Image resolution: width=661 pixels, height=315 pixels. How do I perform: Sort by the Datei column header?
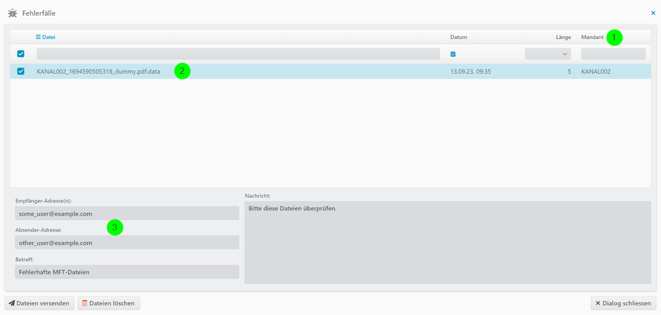(x=48, y=37)
